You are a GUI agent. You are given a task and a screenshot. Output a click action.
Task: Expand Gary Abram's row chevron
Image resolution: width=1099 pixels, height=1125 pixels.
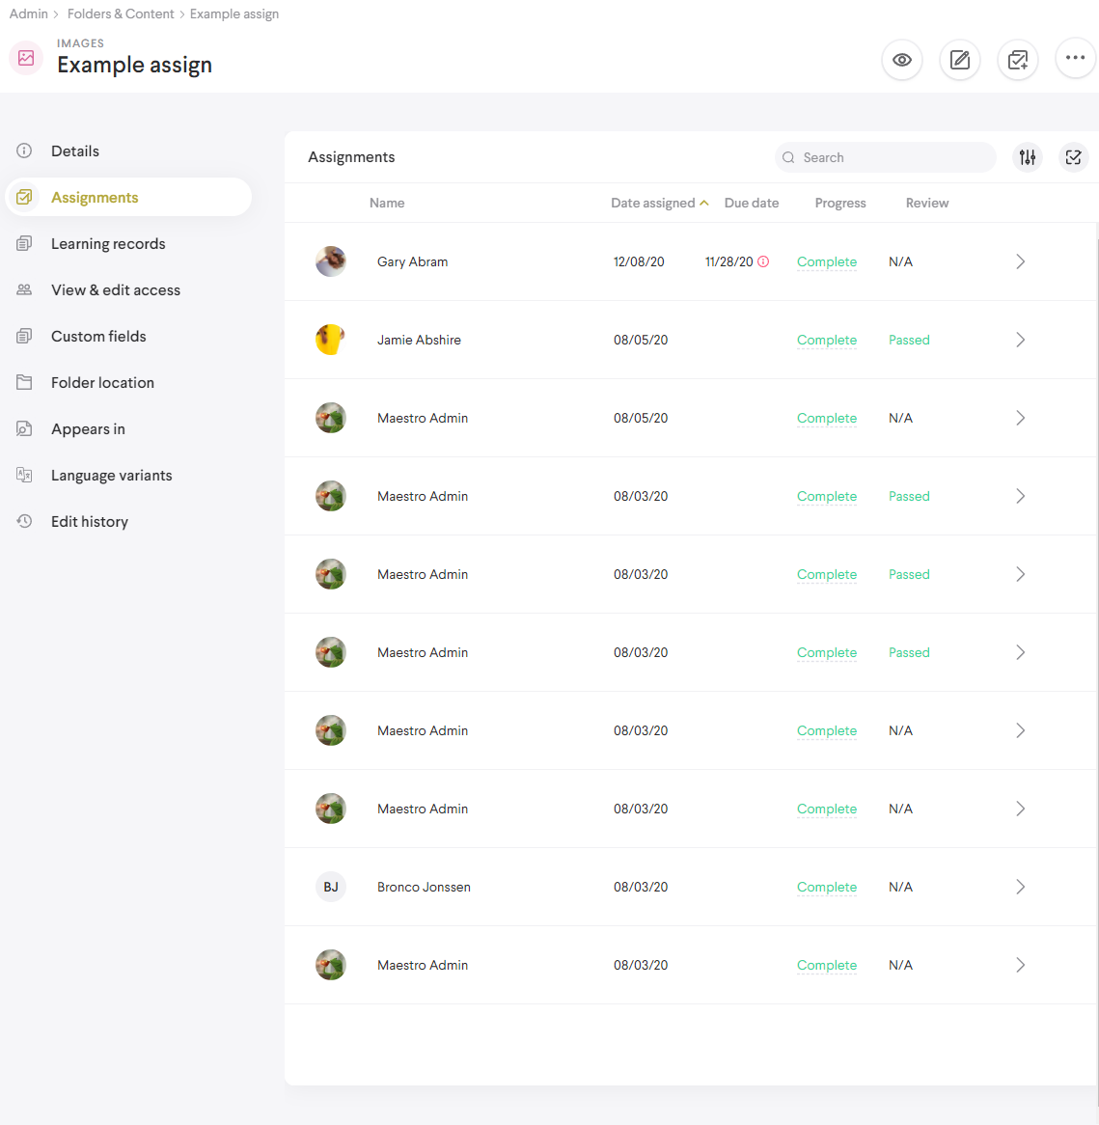1020,261
